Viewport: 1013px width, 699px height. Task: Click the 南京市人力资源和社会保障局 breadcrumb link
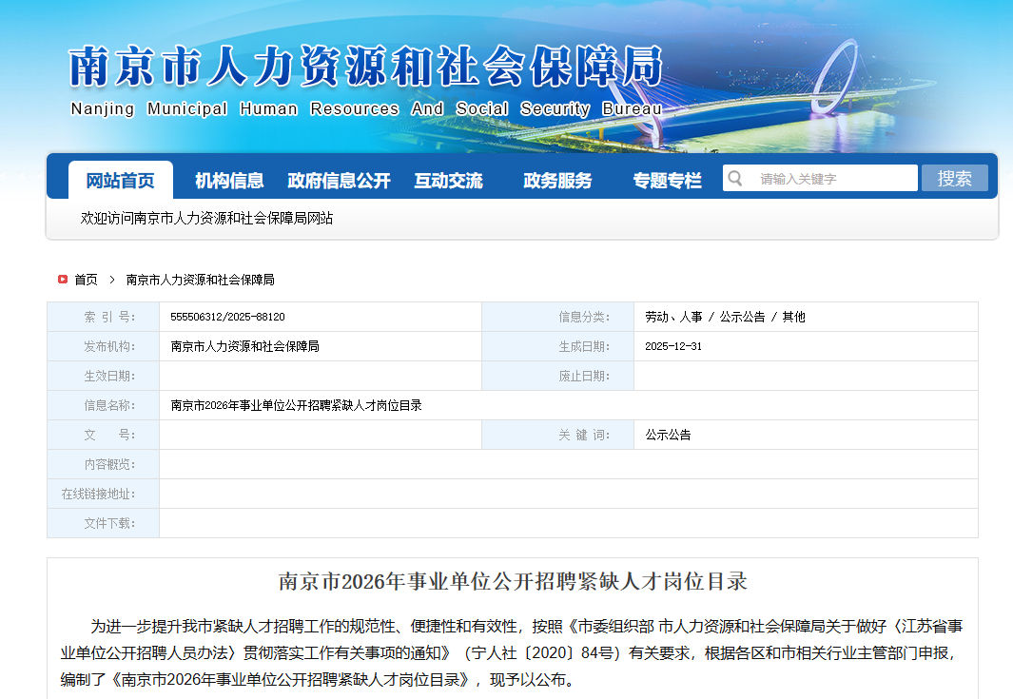click(x=200, y=280)
